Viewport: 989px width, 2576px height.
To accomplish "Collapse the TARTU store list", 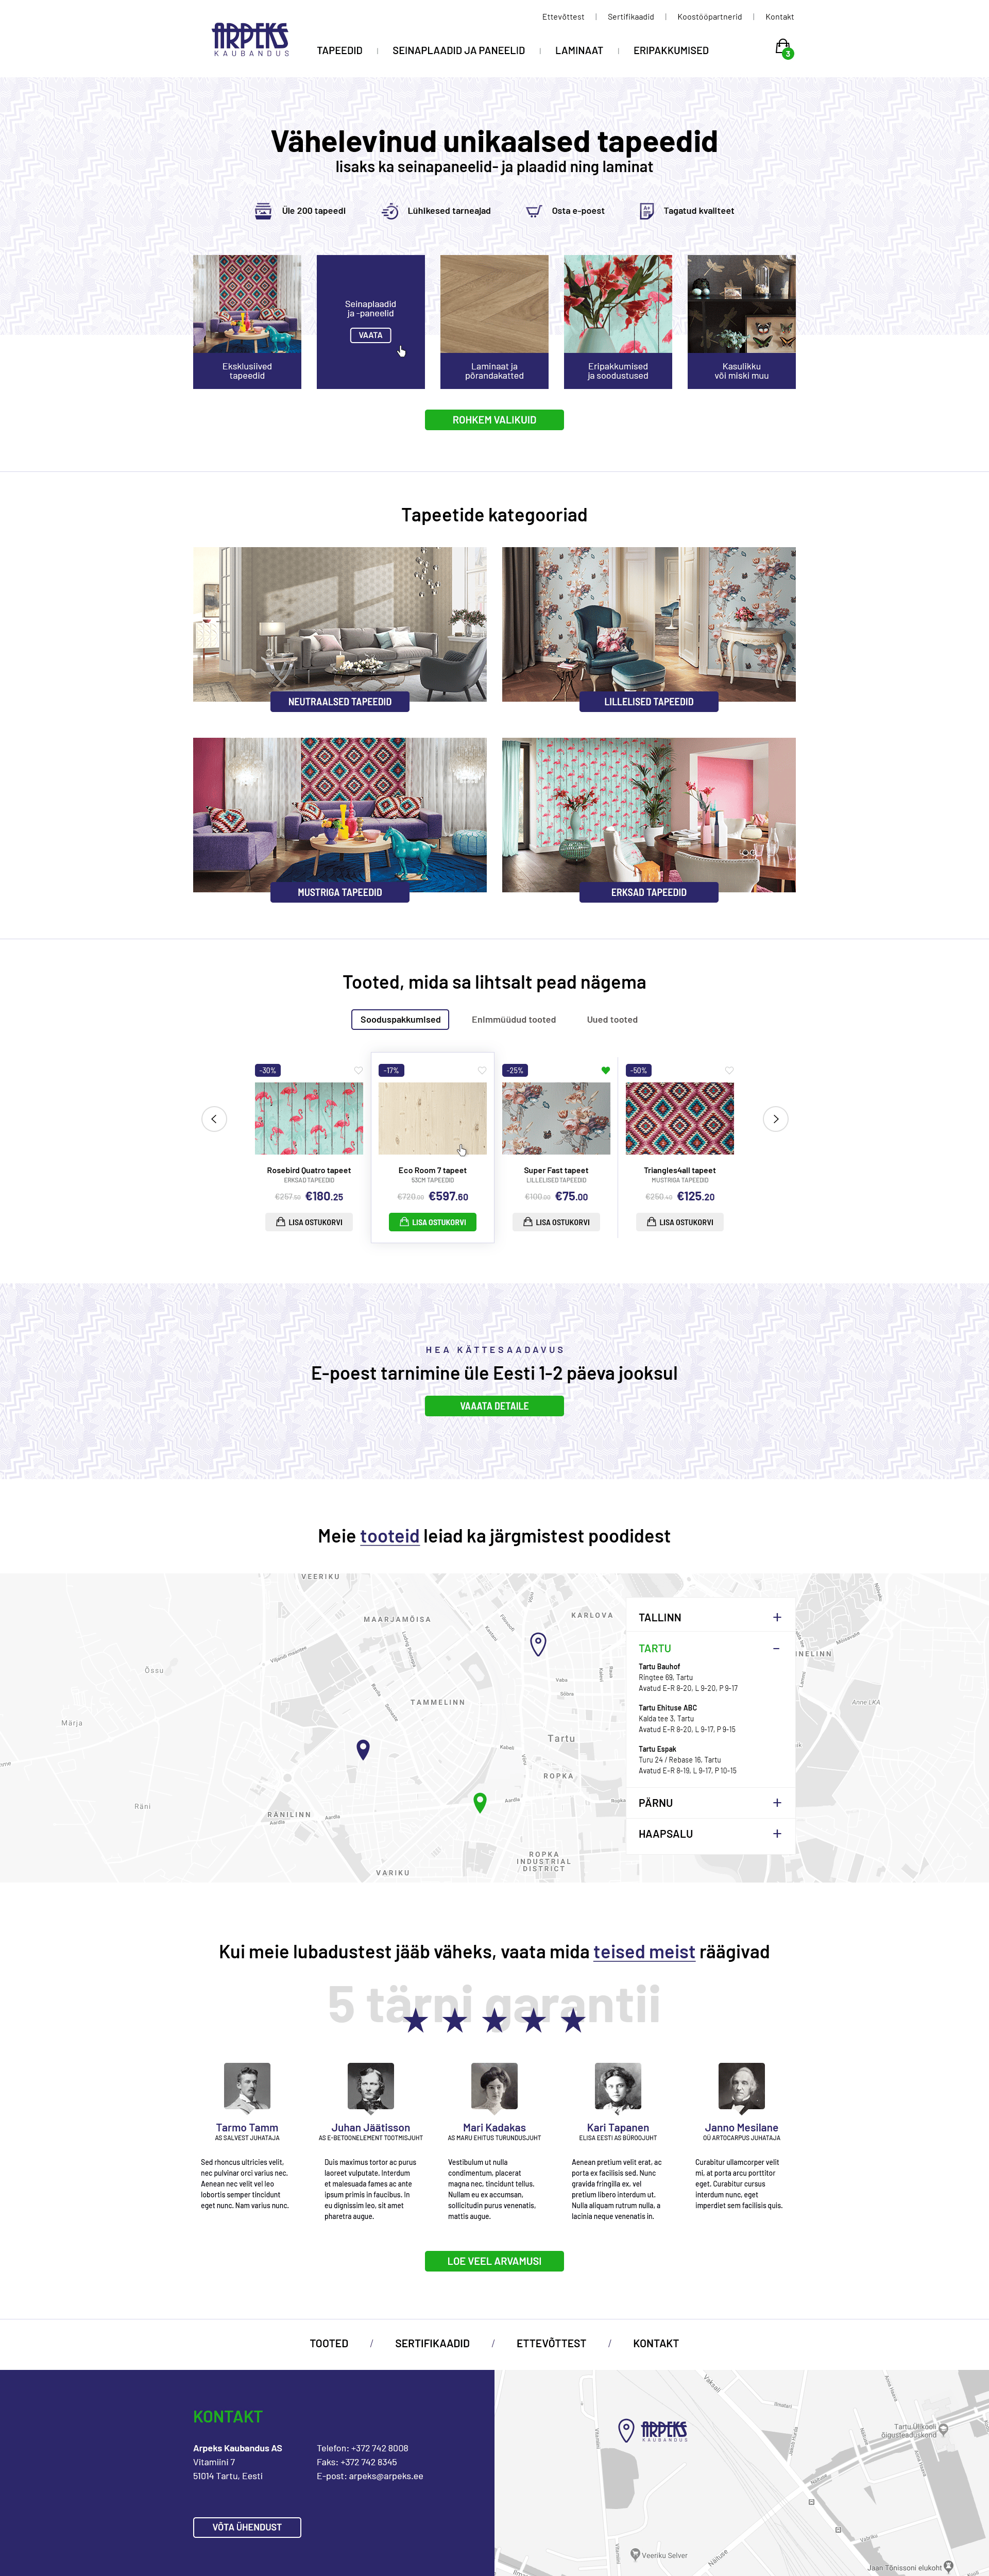I will click(x=776, y=1648).
